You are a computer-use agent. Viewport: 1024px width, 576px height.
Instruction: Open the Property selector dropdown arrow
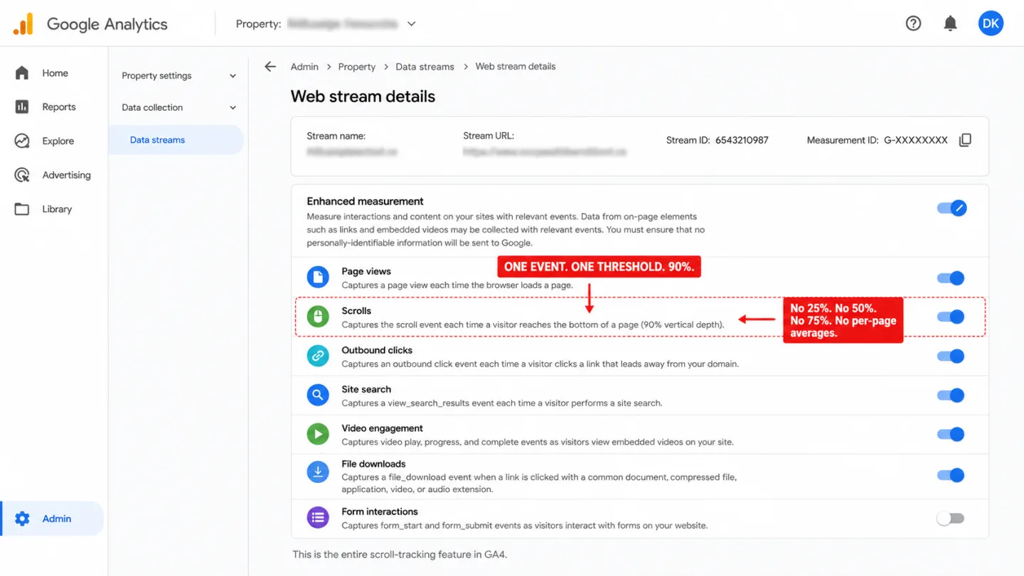tap(411, 24)
